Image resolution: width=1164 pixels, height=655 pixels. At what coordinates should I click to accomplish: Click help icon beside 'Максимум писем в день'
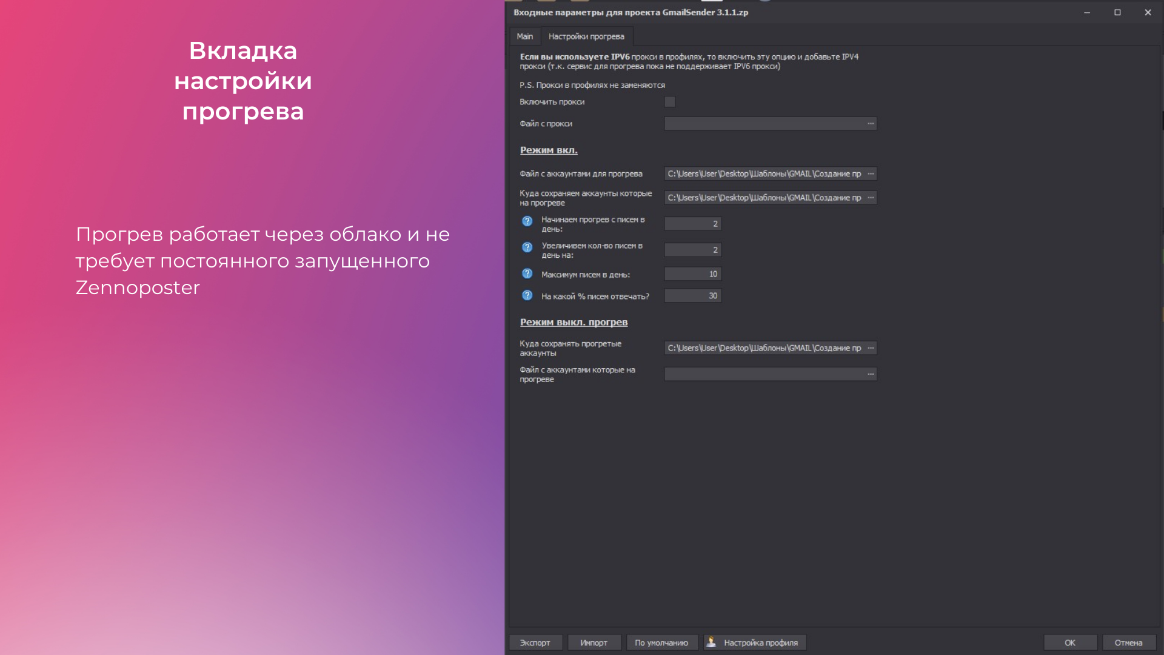coord(527,274)
